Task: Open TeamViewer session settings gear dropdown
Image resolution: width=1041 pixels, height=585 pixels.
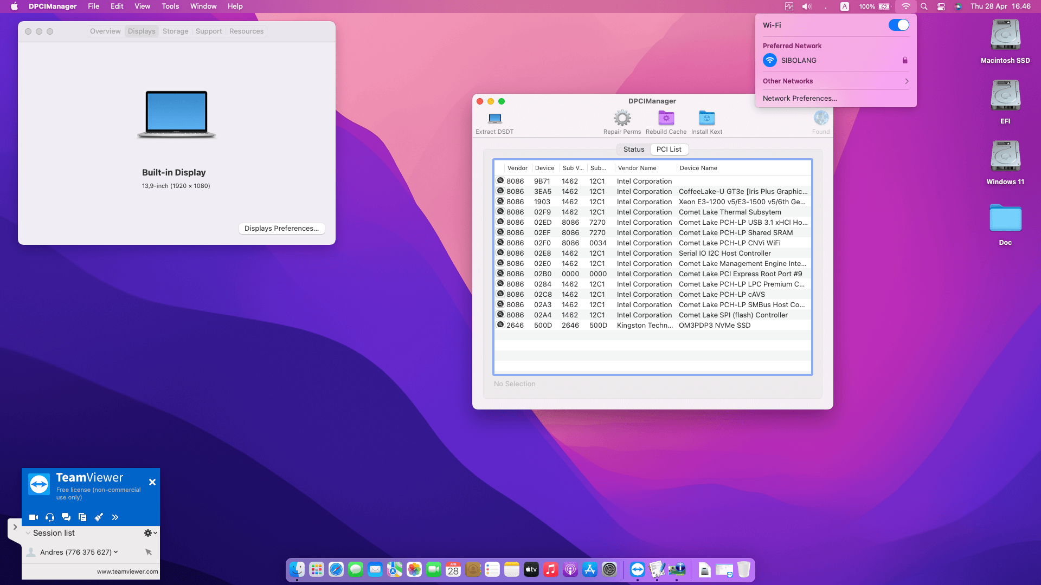Action: [x=150, y=533]
